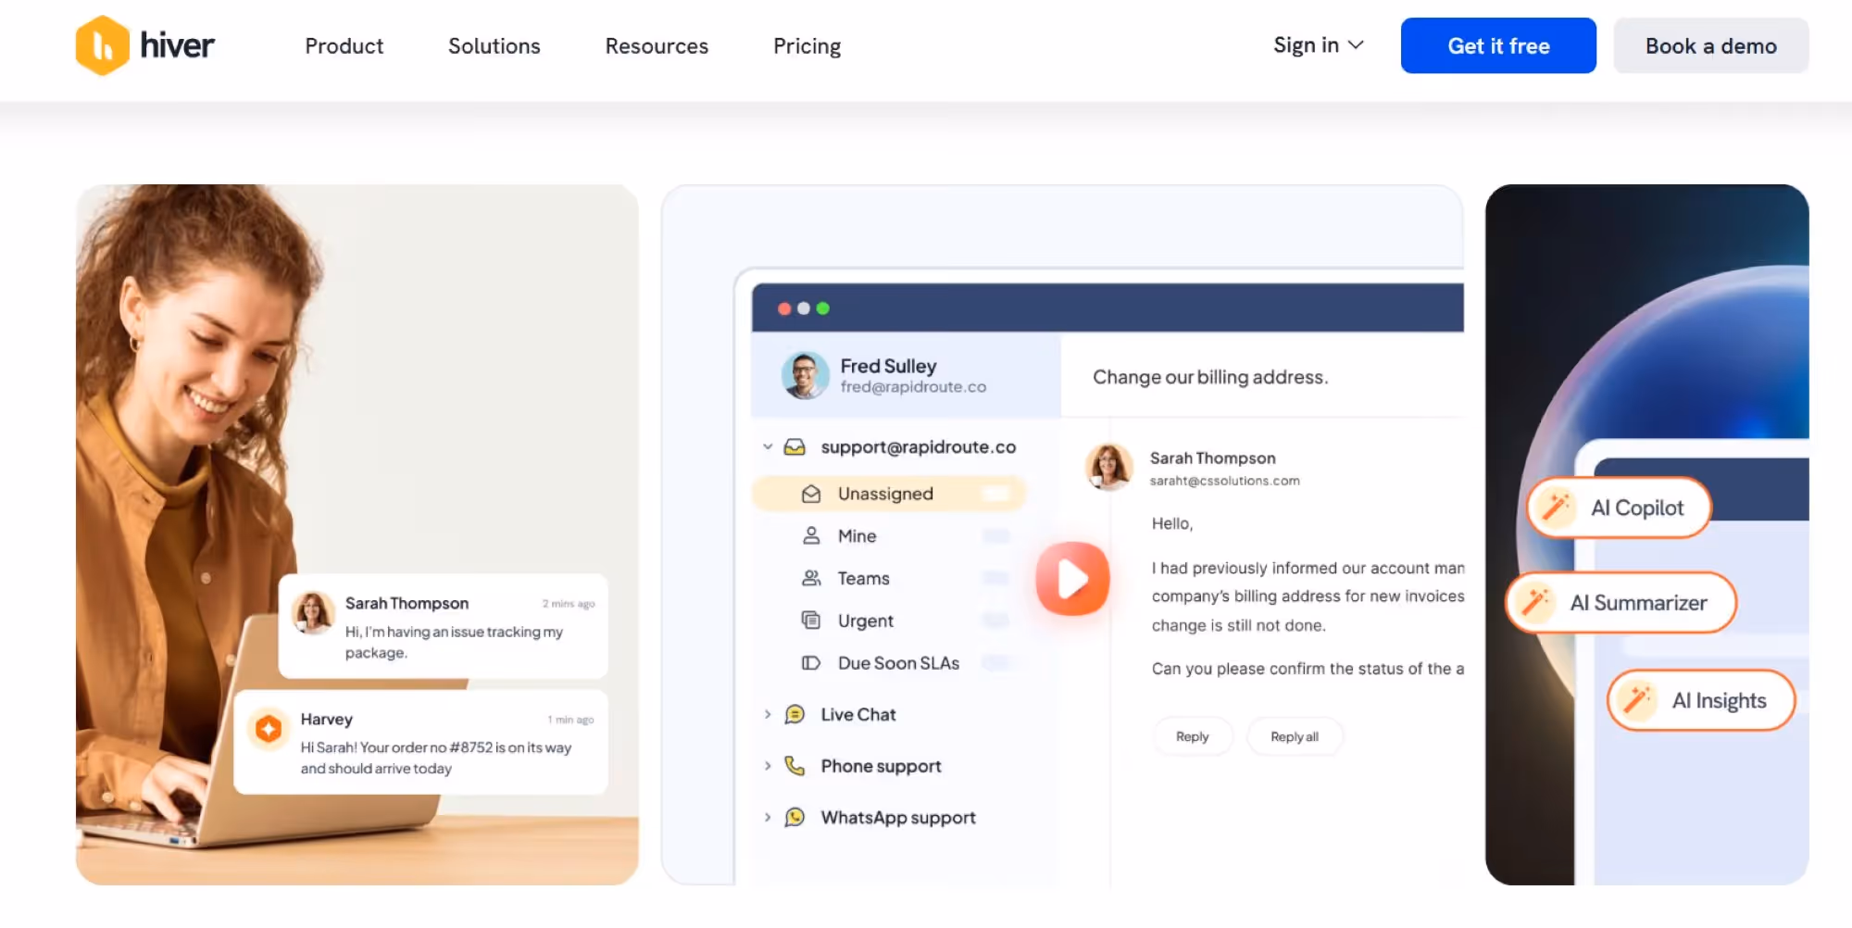The width and height of the screenshot is (1852, 928).
Task: Click the saraht@cssolutions.com address
Action: click(1225, 481)
